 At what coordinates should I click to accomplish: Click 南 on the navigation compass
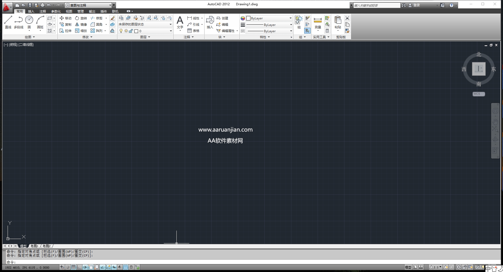[x=479, y=84]
